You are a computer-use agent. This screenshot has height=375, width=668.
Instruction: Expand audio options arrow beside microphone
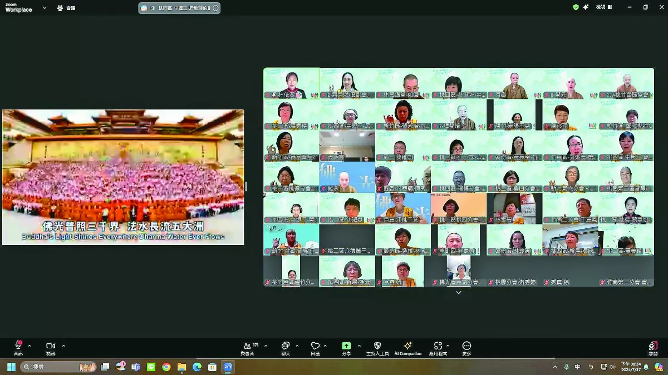30,346
